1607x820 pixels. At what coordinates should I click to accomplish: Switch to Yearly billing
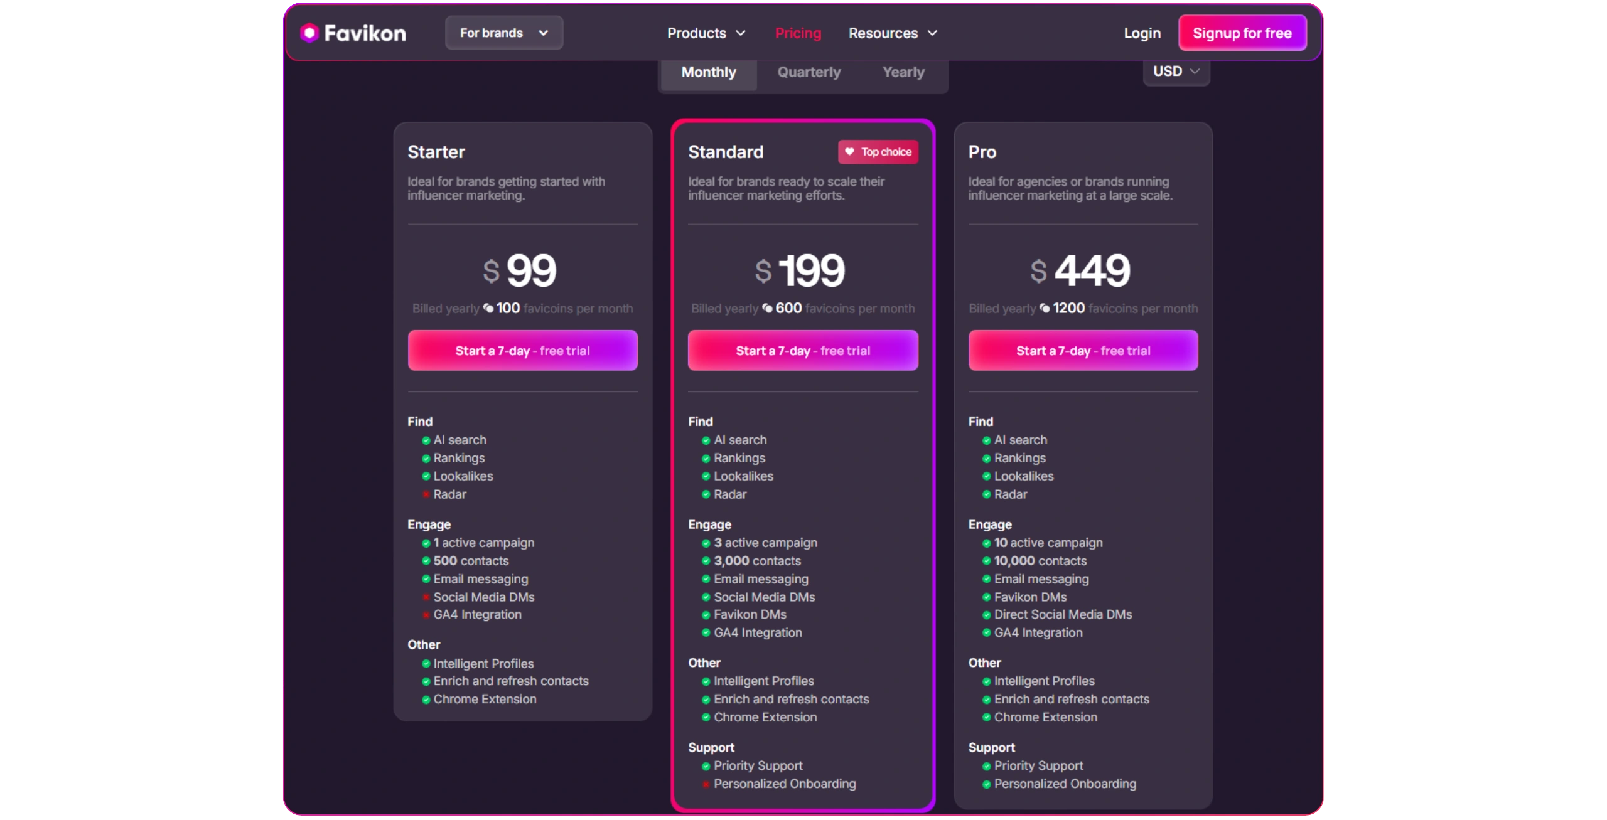point(903,72)
